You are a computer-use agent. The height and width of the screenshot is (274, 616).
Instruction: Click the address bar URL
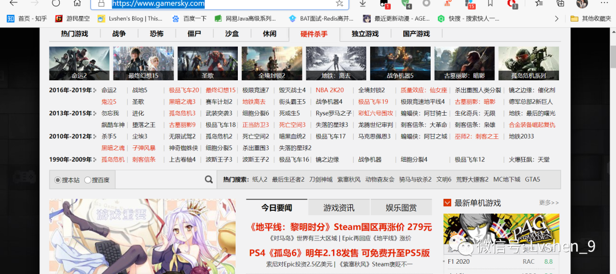159,4
